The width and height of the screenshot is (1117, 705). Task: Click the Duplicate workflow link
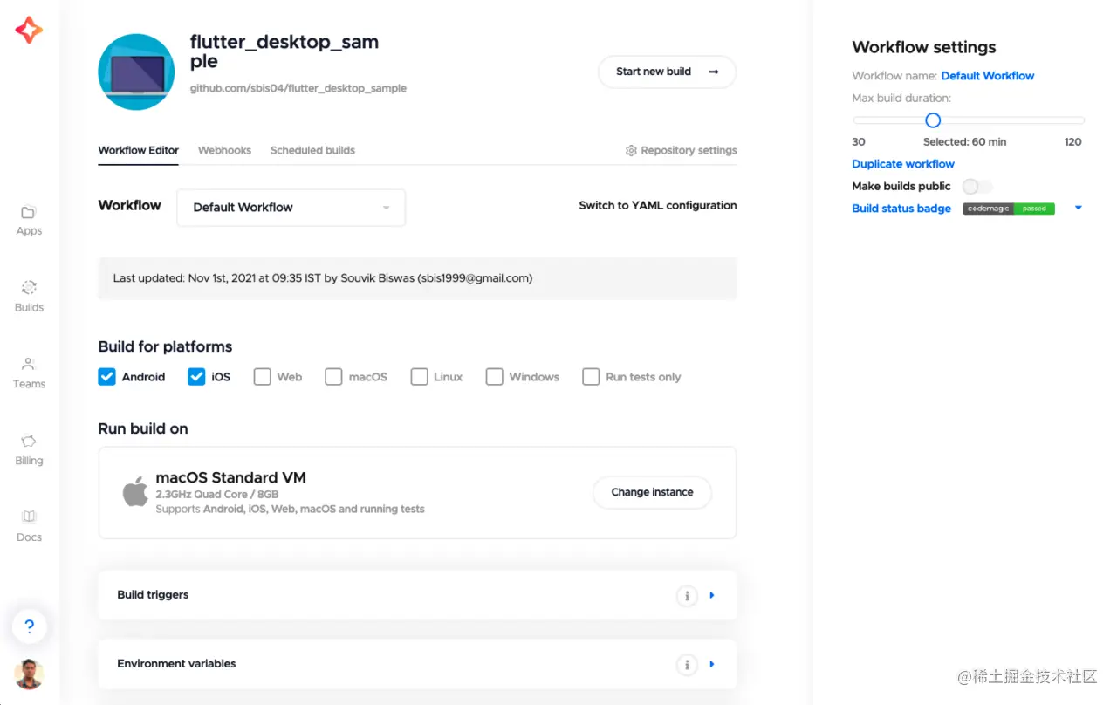[x=903, y=164]
